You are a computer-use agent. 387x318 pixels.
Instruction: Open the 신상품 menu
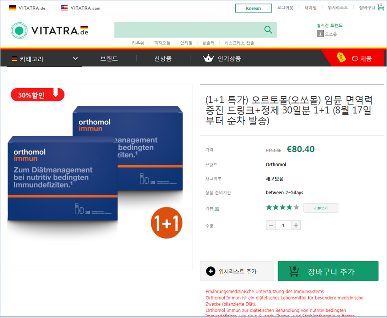163,58
